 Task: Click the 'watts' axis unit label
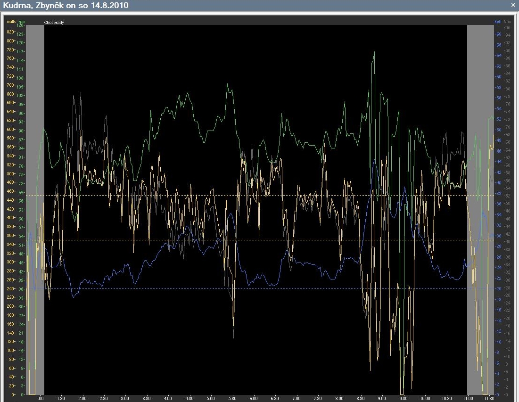tap(11, 22)
